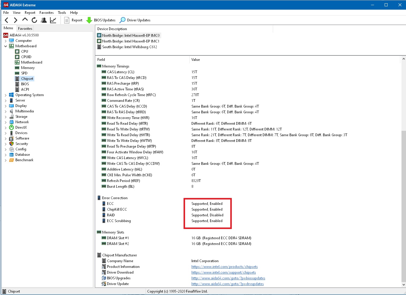
Task: Expand the Computer tree branch
Action: pyautogui.click(x=5, y=41)
